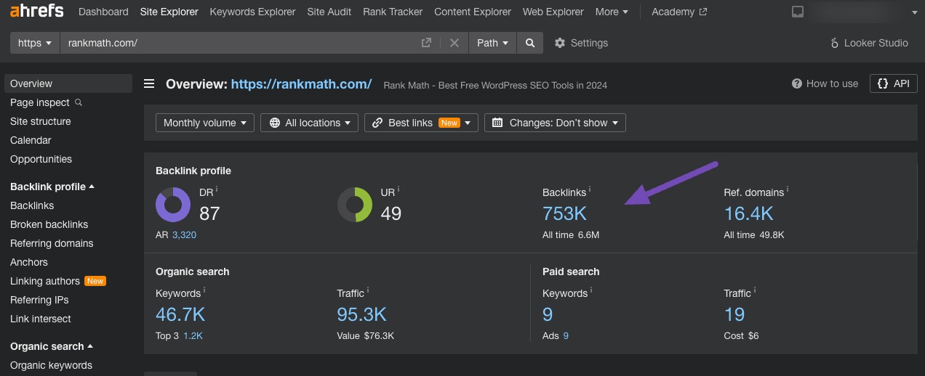The height and width of the screenshot is (376, 925).
Task: Click the monitor icon in top bar
Action: 798,12
